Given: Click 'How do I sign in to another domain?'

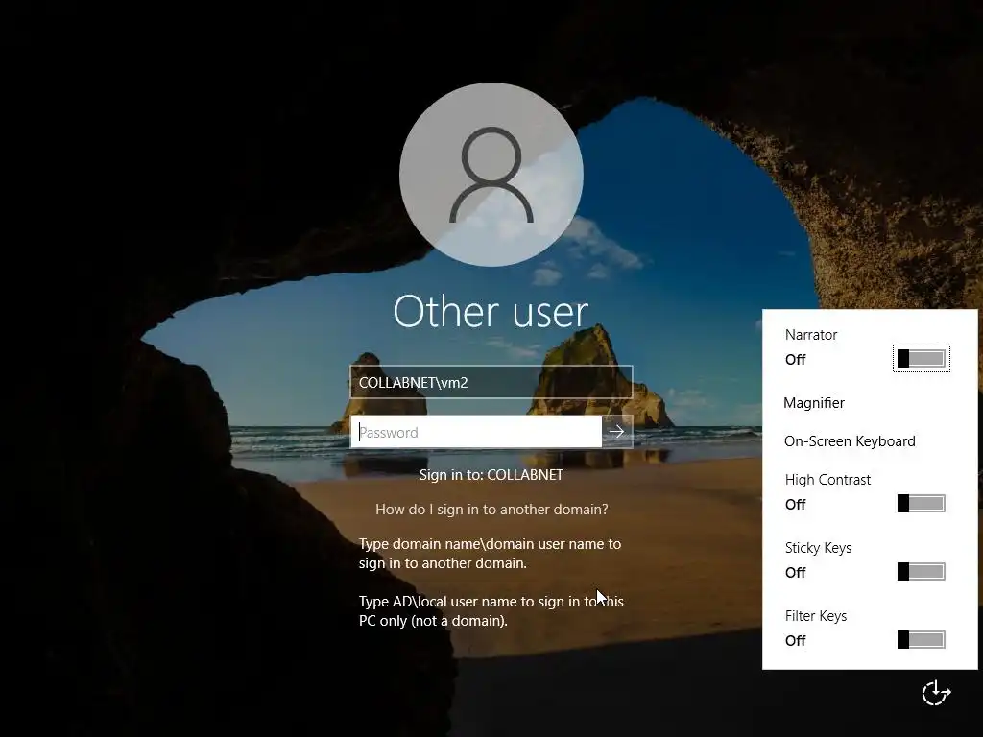Looking at the screenshot, I should 491,509.
